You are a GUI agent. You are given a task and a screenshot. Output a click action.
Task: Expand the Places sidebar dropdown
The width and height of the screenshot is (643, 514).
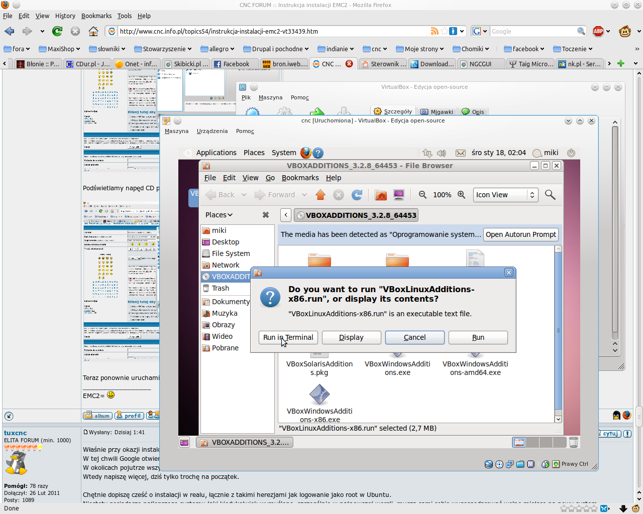219,215
